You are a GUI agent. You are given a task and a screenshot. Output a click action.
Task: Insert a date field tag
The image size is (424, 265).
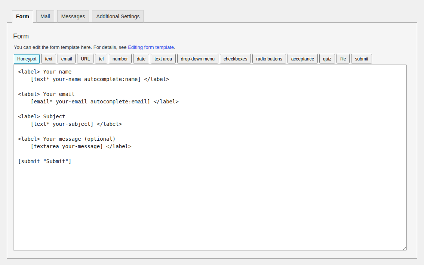click(x=141, y=59)
